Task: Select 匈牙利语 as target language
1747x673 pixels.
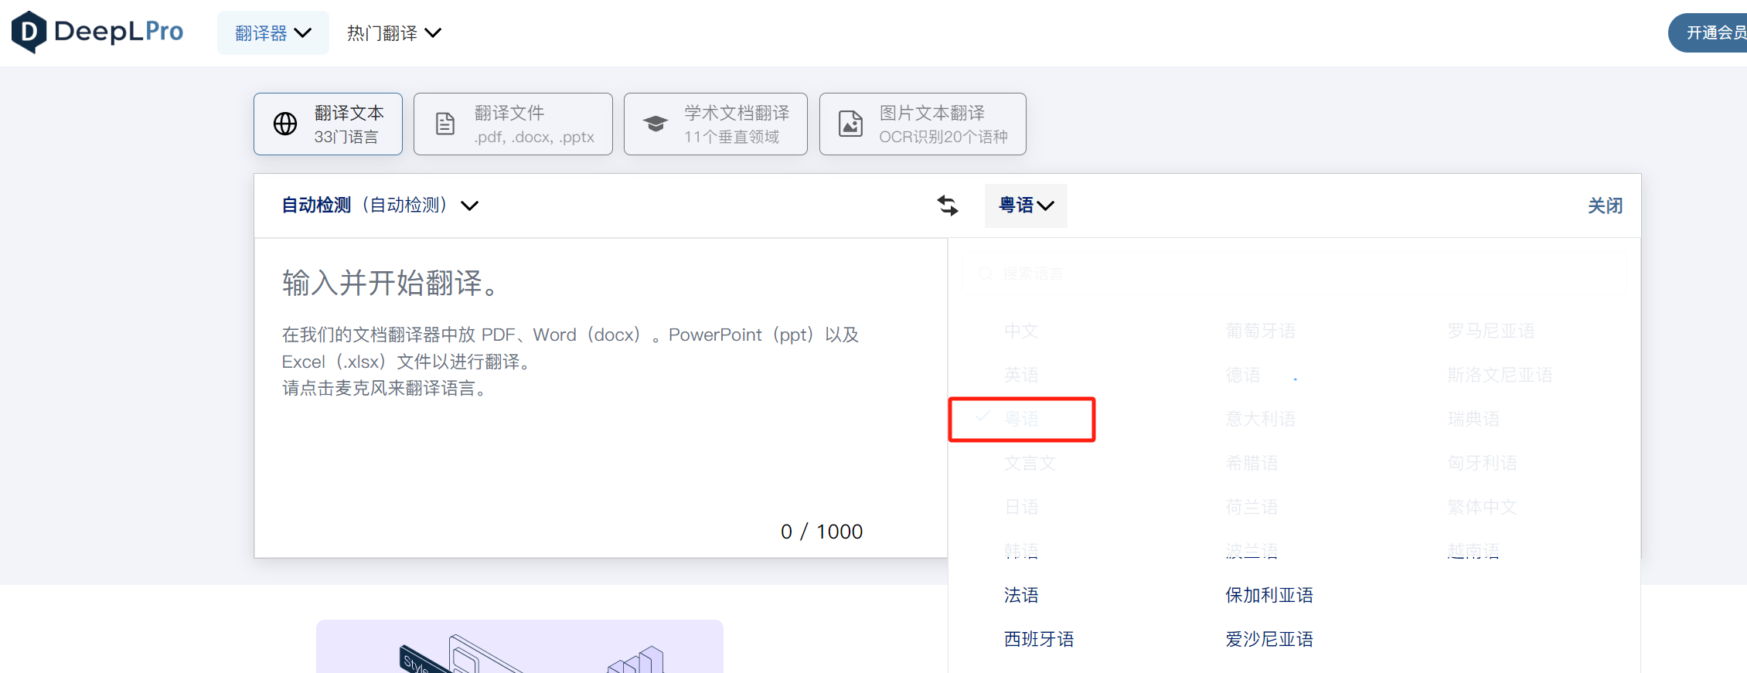Action: (1483, 463)
